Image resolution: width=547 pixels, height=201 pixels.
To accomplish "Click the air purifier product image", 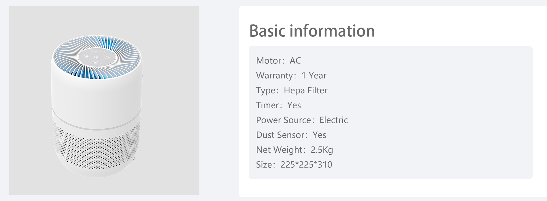I will coord(104,100).
